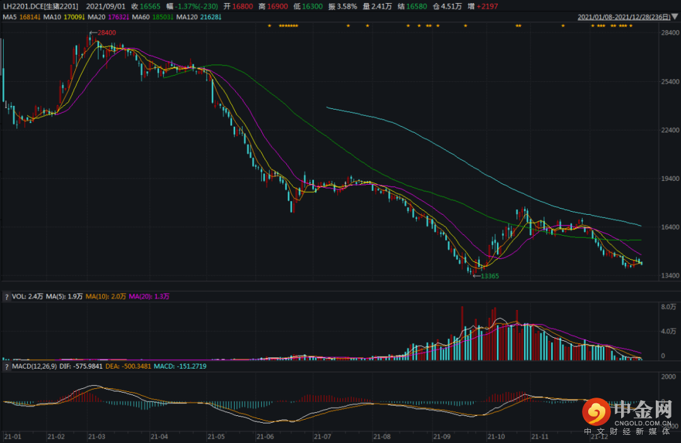The width and height of the screenshot is (681, 443).
Task: Click the low price 低 16300
Action: 308,6
